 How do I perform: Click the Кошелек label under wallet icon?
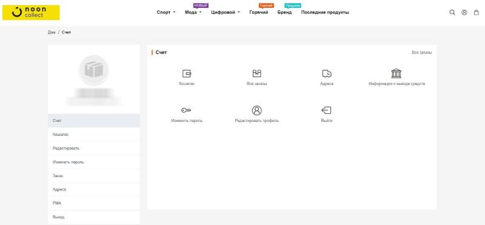pos(187,84)
